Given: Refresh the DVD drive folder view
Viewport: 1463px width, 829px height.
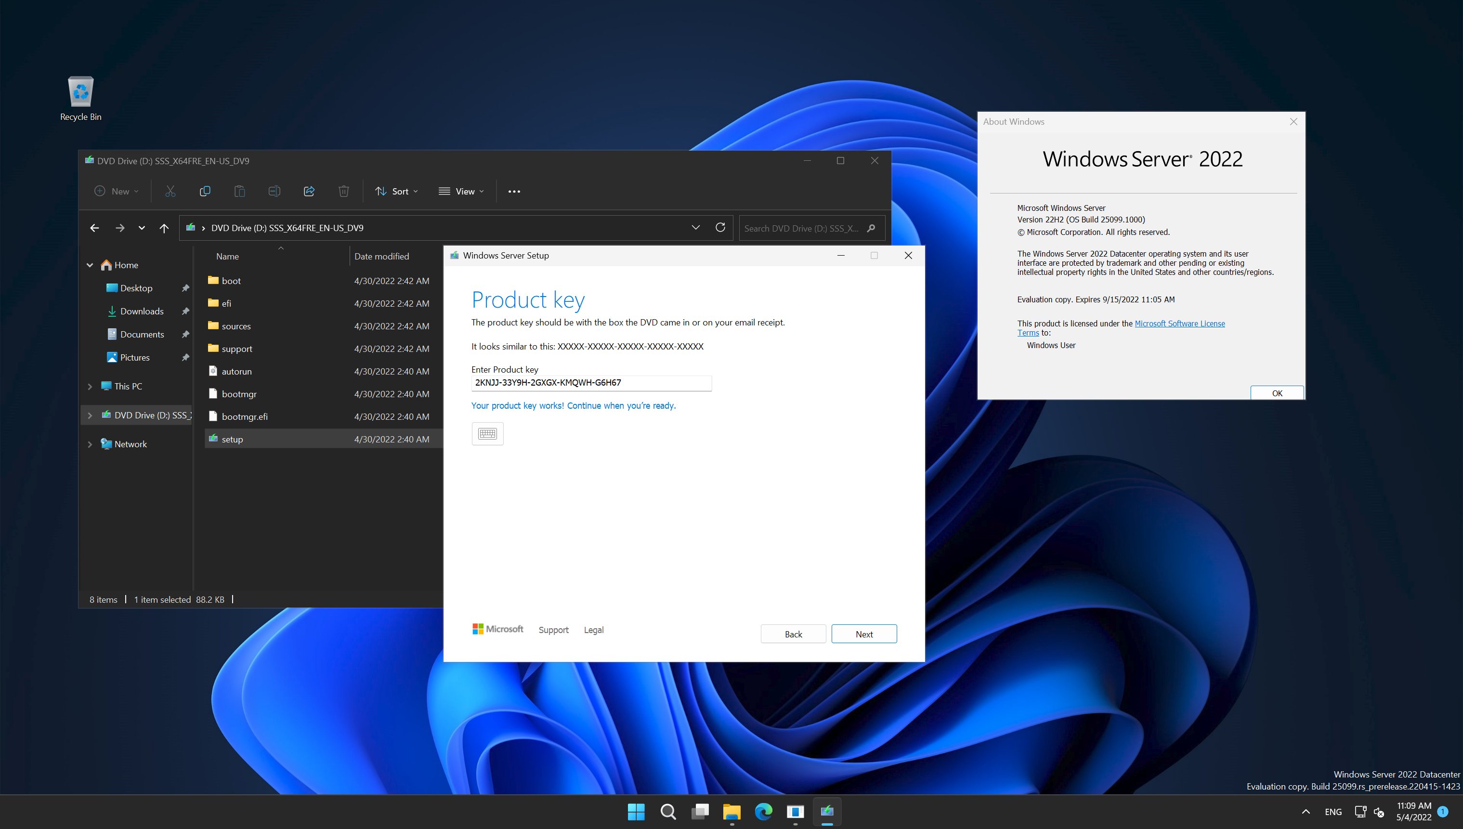Looking at the screenshot, I should 720,228.
